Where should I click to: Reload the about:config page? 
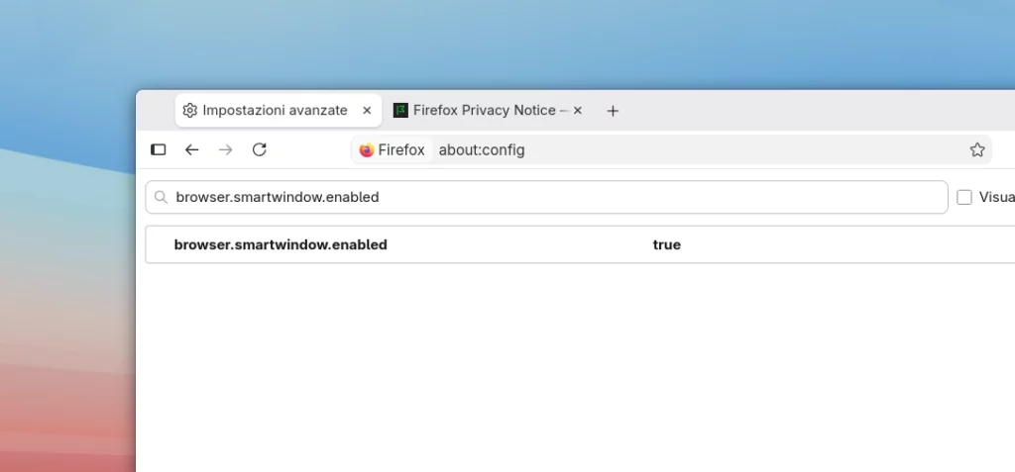pos(260,150)
